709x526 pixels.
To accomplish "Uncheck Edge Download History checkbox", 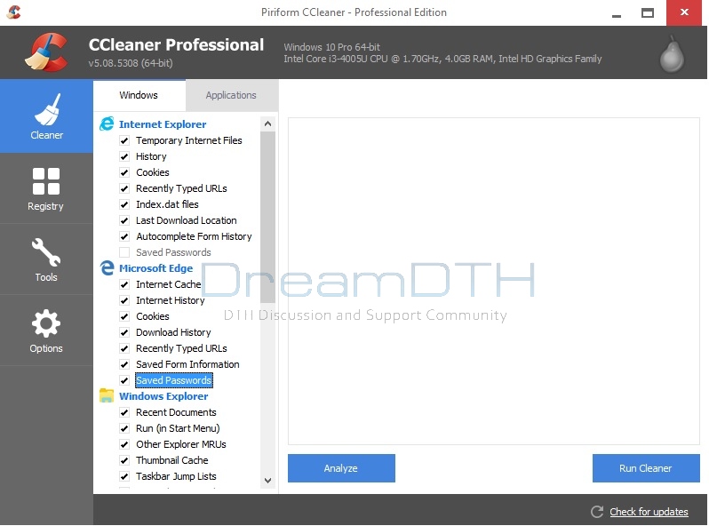I will pyautogui.click(x=124, y=332).
